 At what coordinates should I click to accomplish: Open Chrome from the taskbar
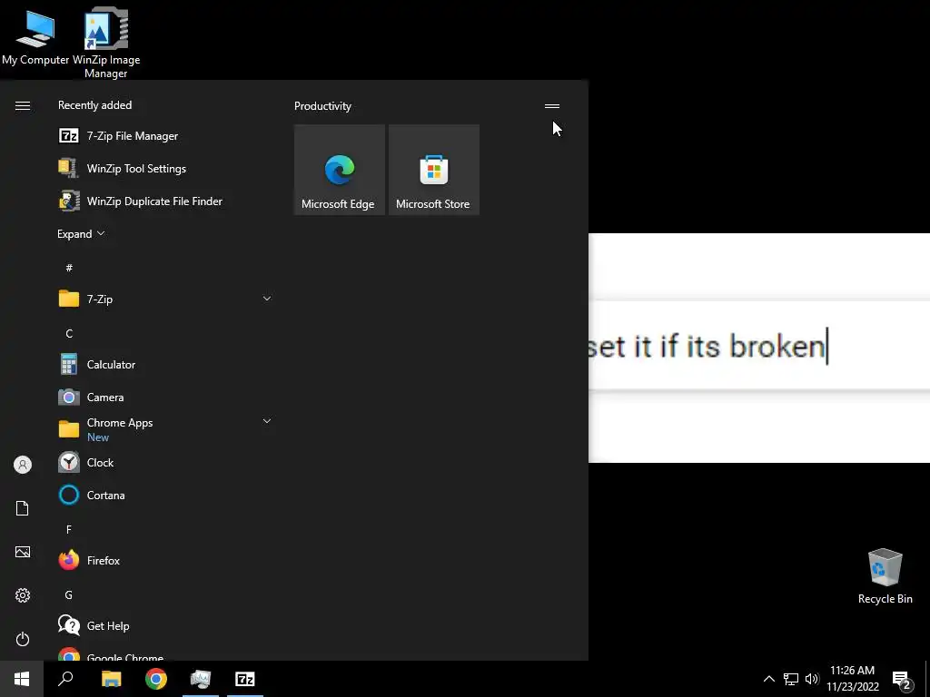(156, 679)
